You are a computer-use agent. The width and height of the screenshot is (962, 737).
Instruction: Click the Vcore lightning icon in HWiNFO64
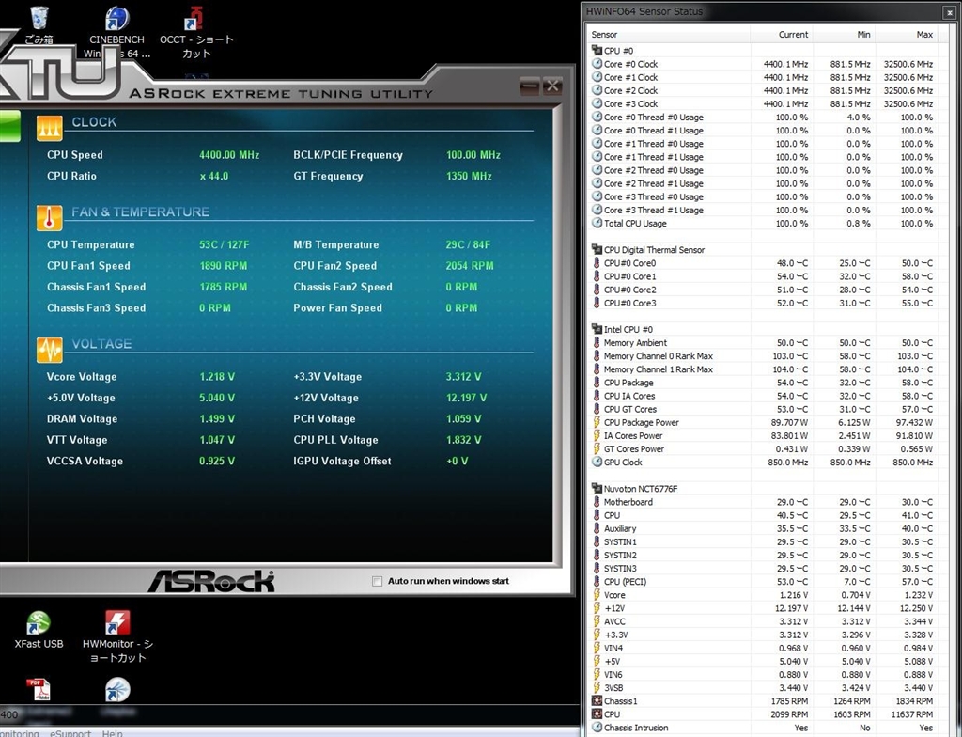coord(597,594)
